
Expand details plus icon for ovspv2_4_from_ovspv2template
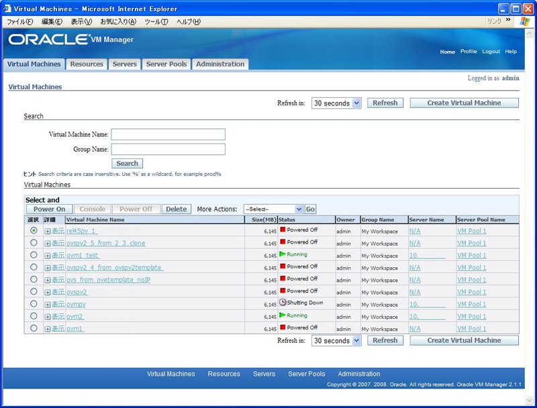point(48,268)
